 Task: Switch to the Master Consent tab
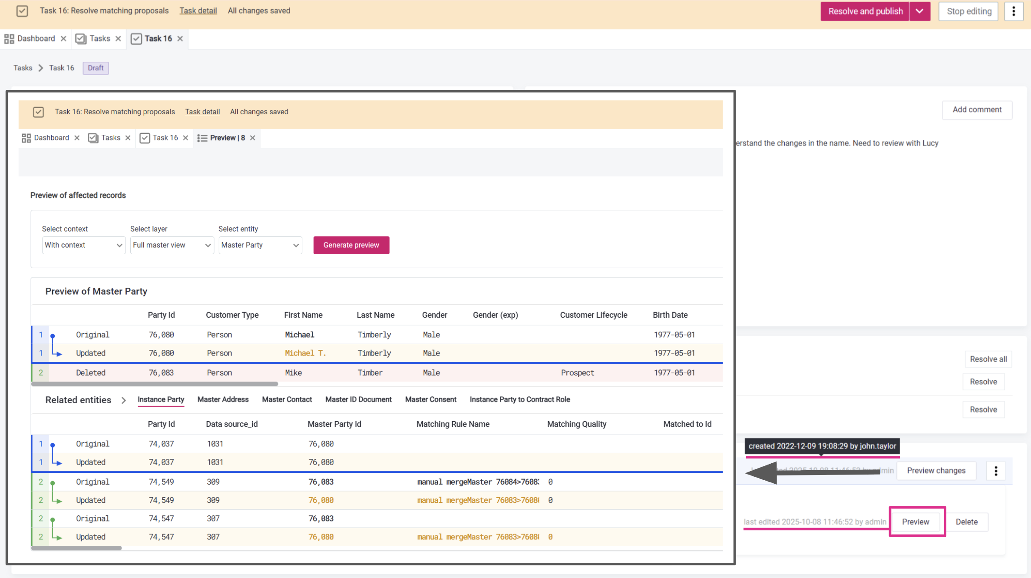coord(430,399)
